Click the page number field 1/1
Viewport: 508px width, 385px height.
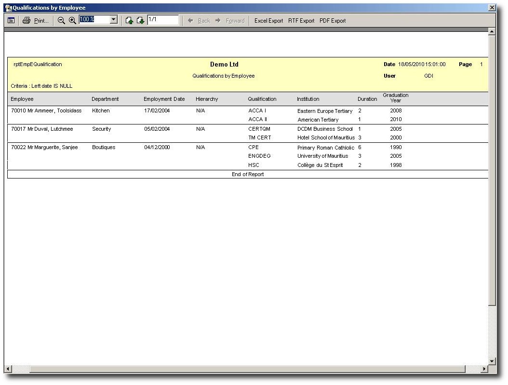click(x=163, y=20)
